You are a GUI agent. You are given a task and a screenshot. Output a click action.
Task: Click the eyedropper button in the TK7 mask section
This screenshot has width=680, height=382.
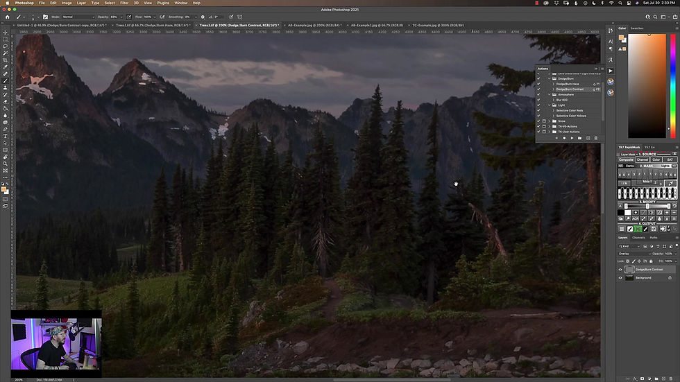(x=671, y=183)
